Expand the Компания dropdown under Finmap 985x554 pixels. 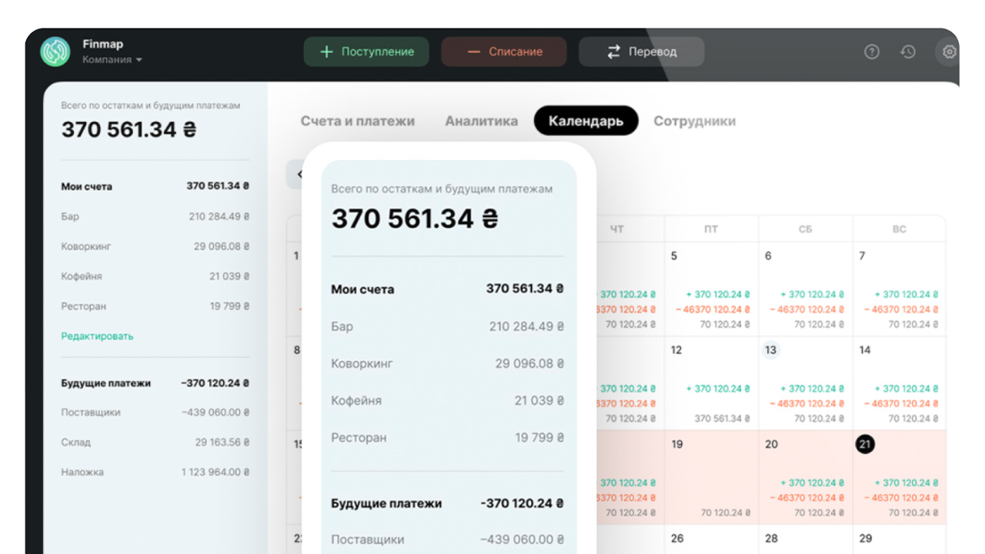coord(112,60)
